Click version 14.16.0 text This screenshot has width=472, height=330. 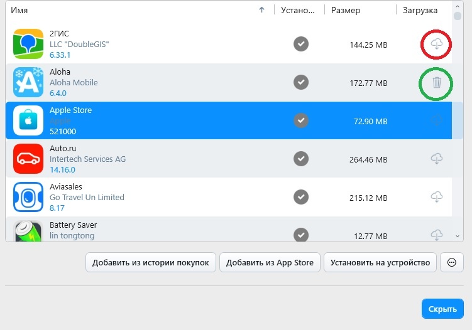click(62, 170)
